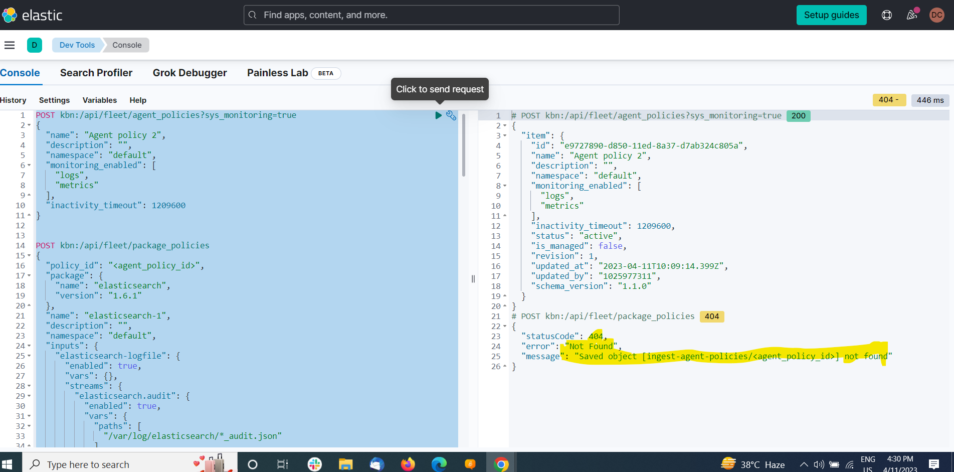Viewport: 954px width, 472px height.
Task: Open the help menu lifebuoy icon
Action: 887,15
